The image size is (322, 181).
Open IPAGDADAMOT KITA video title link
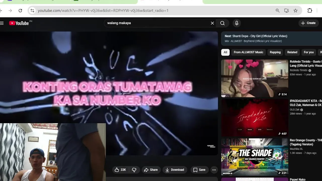[306, 103]
